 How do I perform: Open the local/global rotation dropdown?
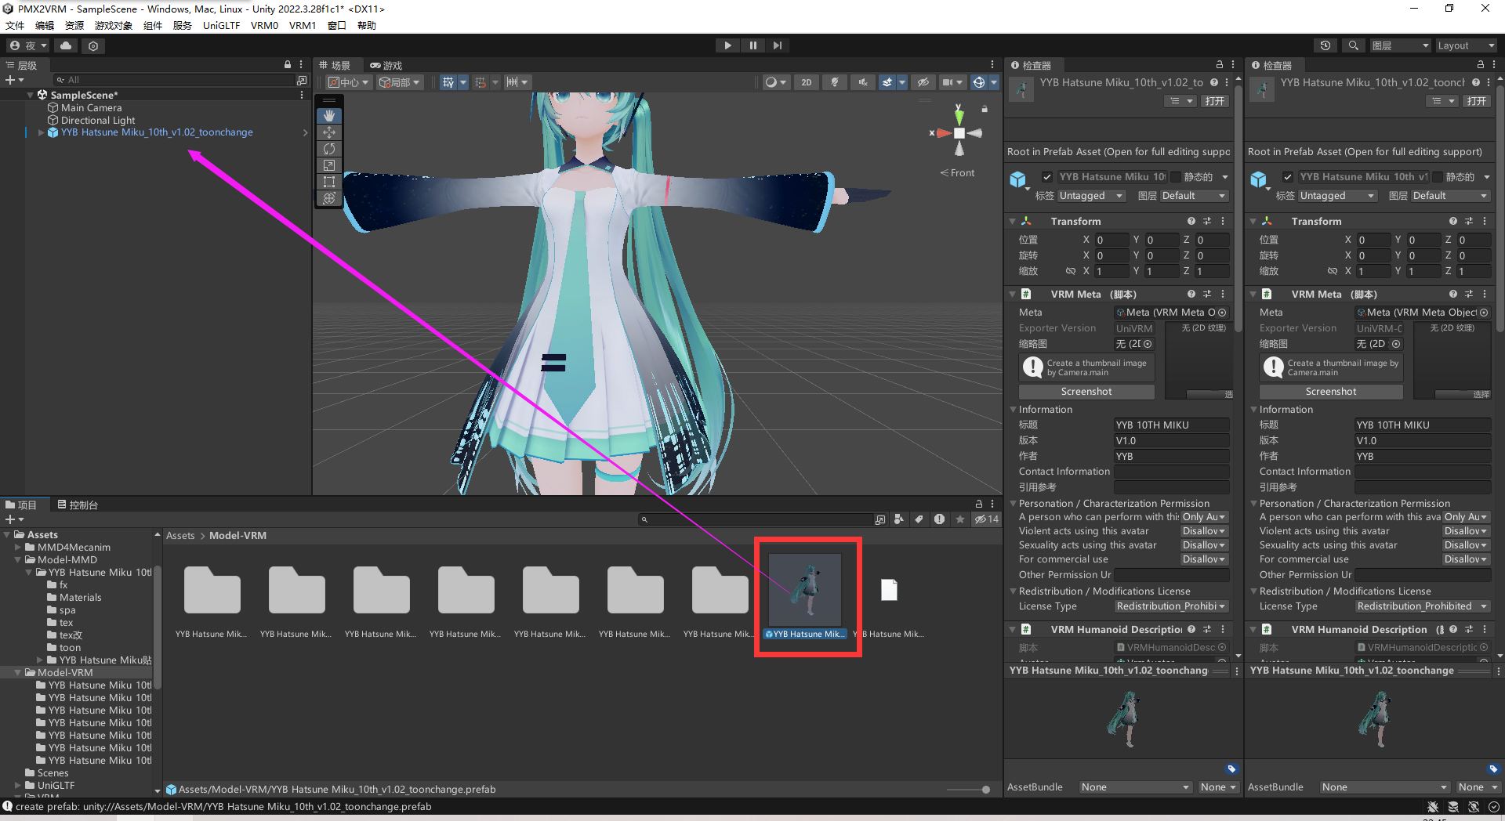pos(400,81)
